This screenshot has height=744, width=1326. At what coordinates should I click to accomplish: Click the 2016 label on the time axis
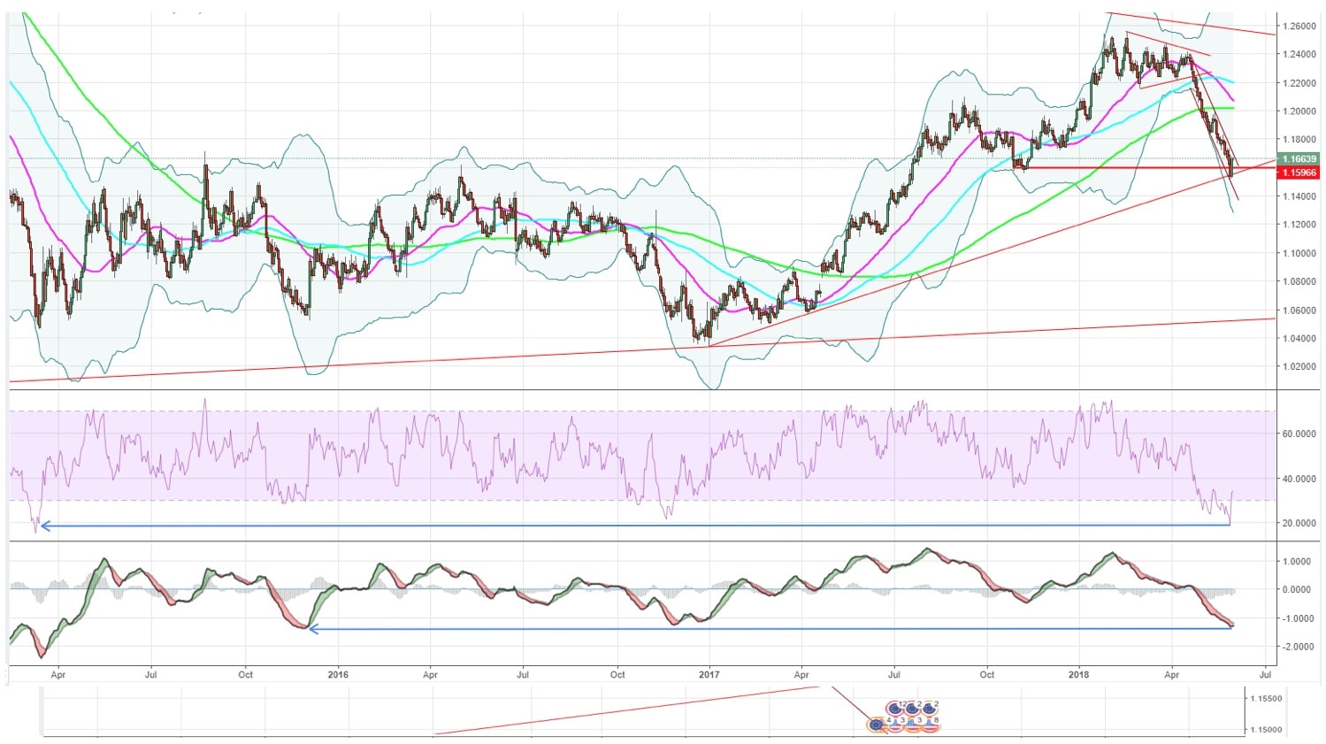337,674
